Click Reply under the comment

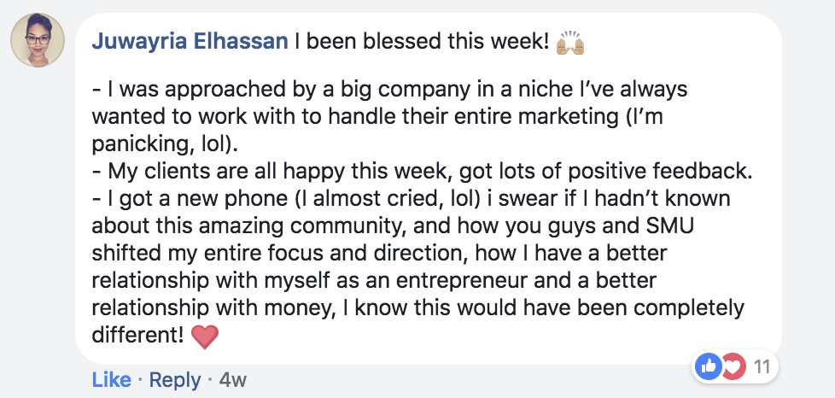click(175, 380)
